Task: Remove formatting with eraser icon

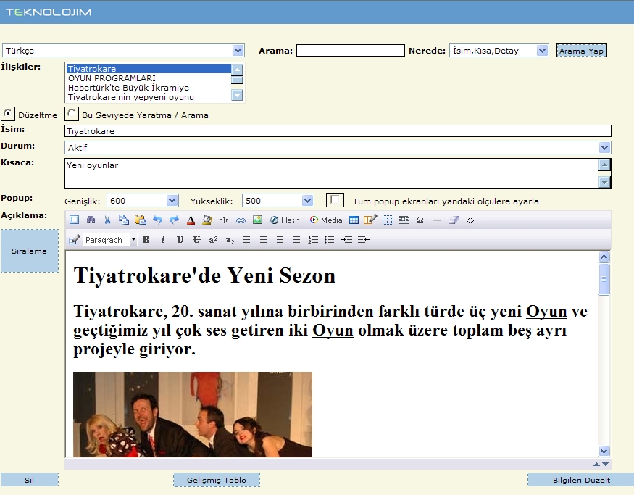Action: 454,220
